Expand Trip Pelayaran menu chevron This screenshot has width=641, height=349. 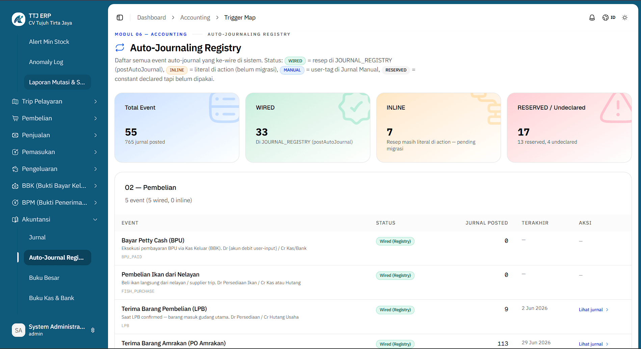(x=96, y=101)
